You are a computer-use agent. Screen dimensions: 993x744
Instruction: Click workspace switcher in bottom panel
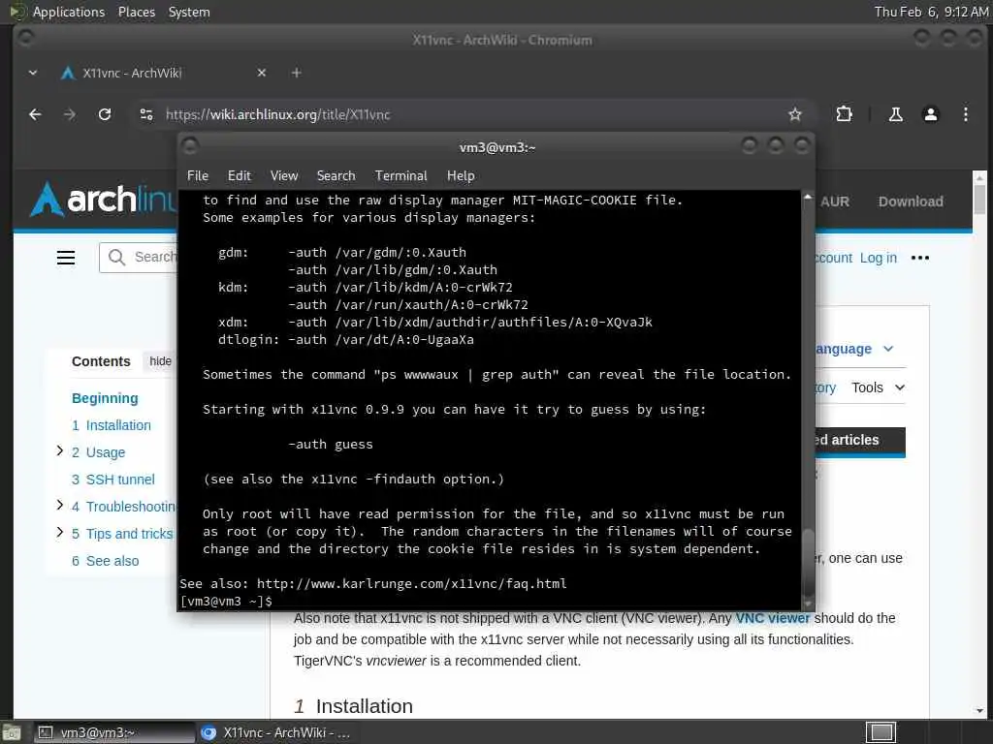[881, 732]
